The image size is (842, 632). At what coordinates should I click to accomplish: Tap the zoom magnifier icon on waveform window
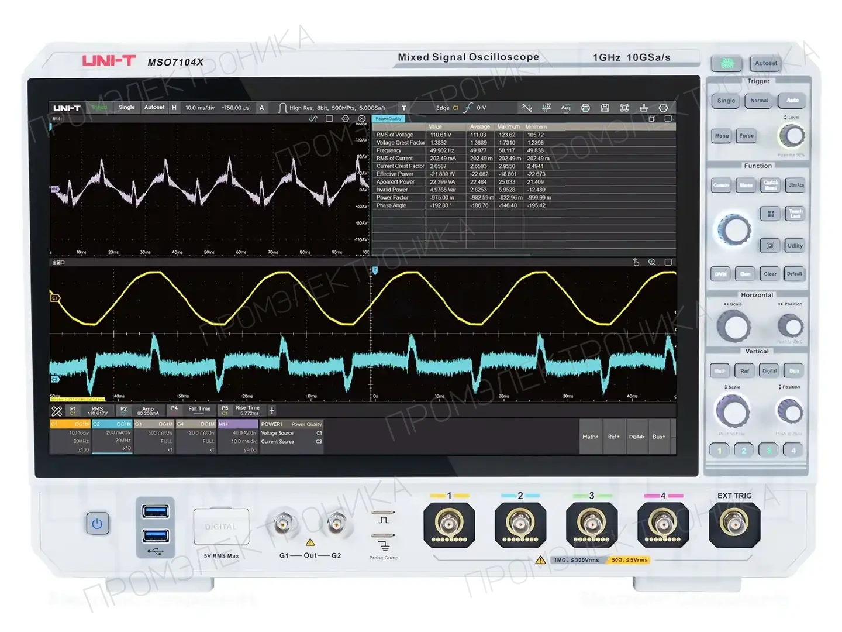(652, 262)
